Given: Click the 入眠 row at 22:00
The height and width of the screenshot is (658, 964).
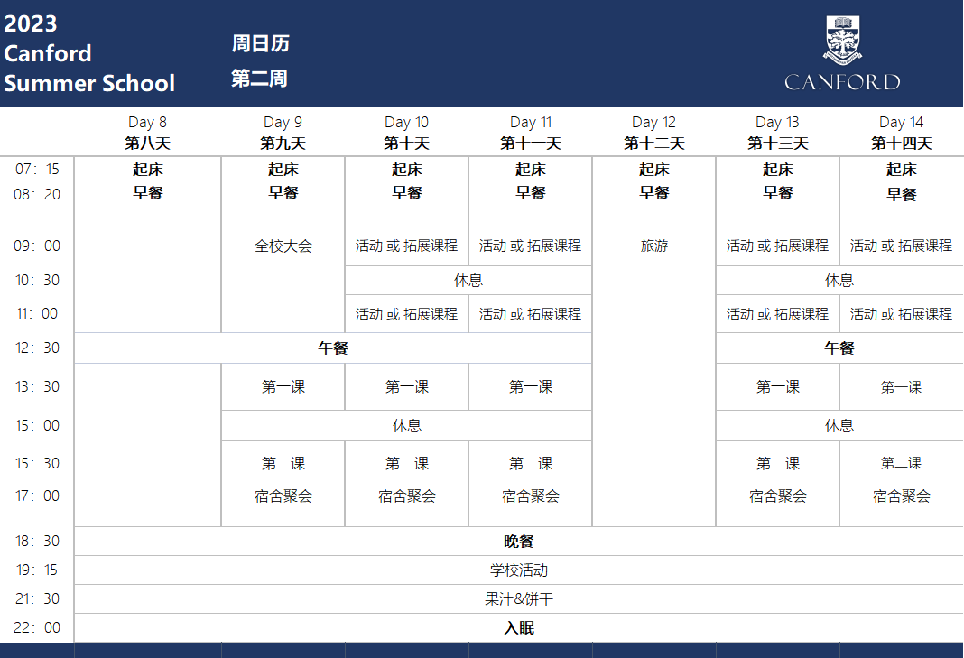Looking at the screenshot, I should (518, 628).
